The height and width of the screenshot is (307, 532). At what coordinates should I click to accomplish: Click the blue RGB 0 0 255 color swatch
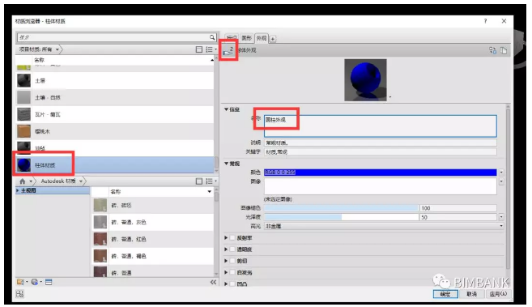(x=381, y=173)
